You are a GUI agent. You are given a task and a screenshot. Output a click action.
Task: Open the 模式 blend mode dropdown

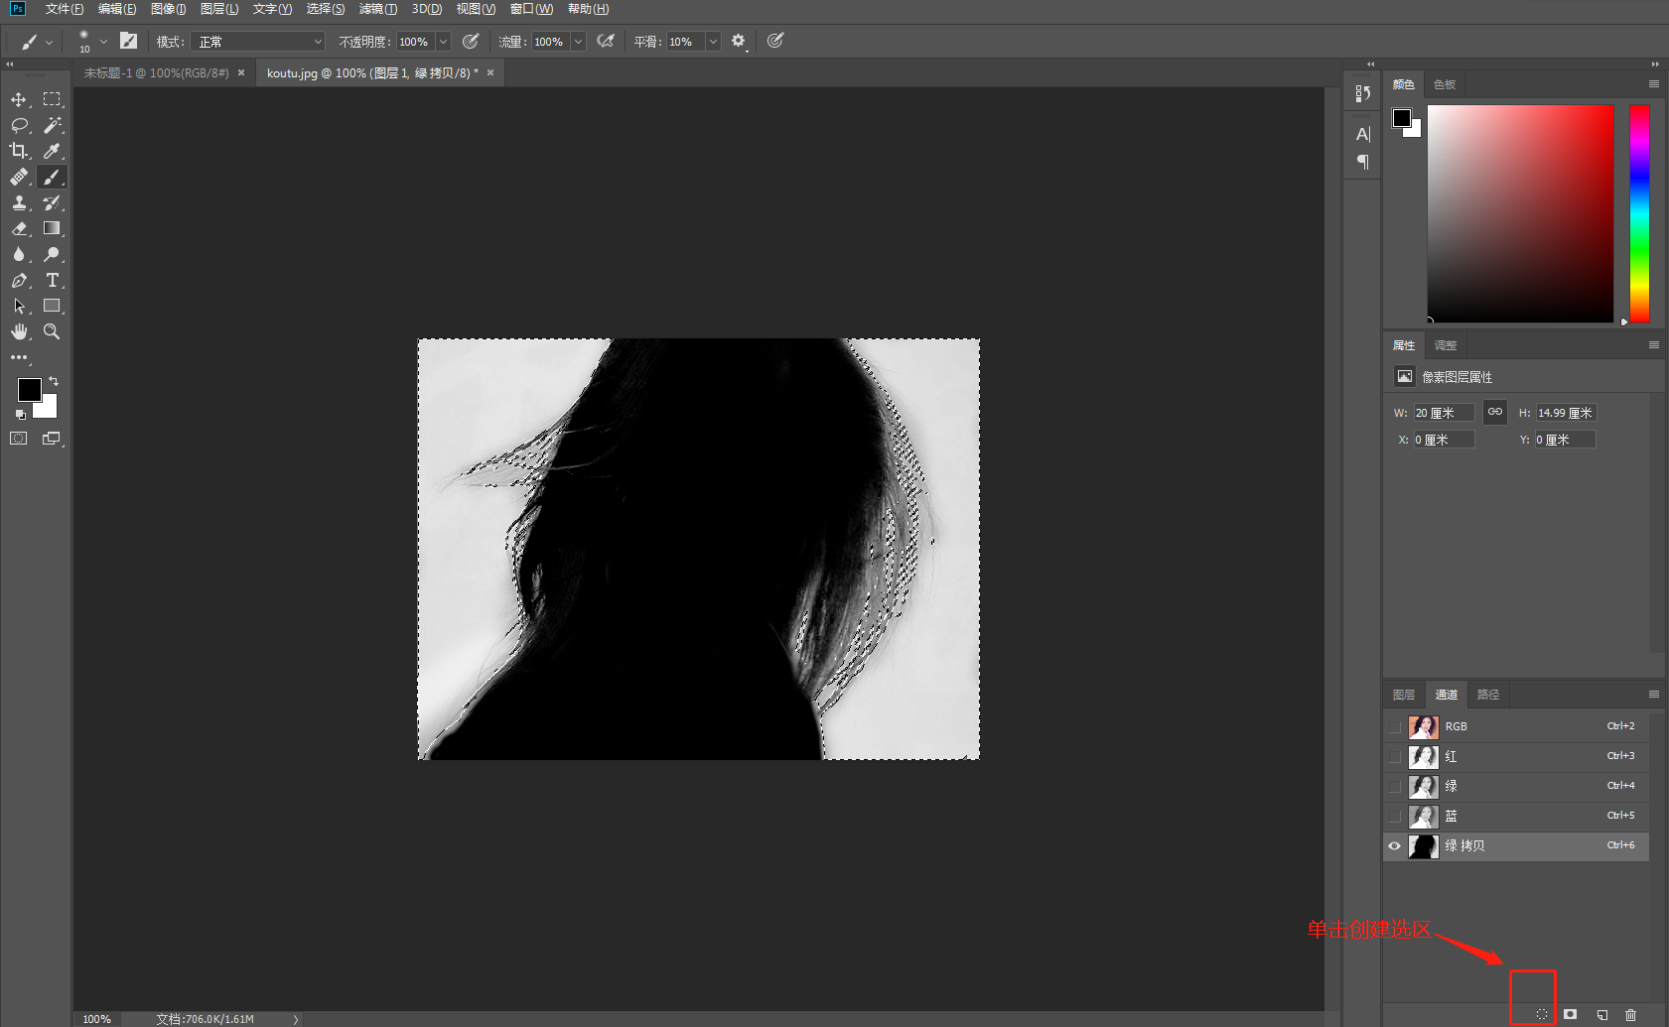[259, 42]
